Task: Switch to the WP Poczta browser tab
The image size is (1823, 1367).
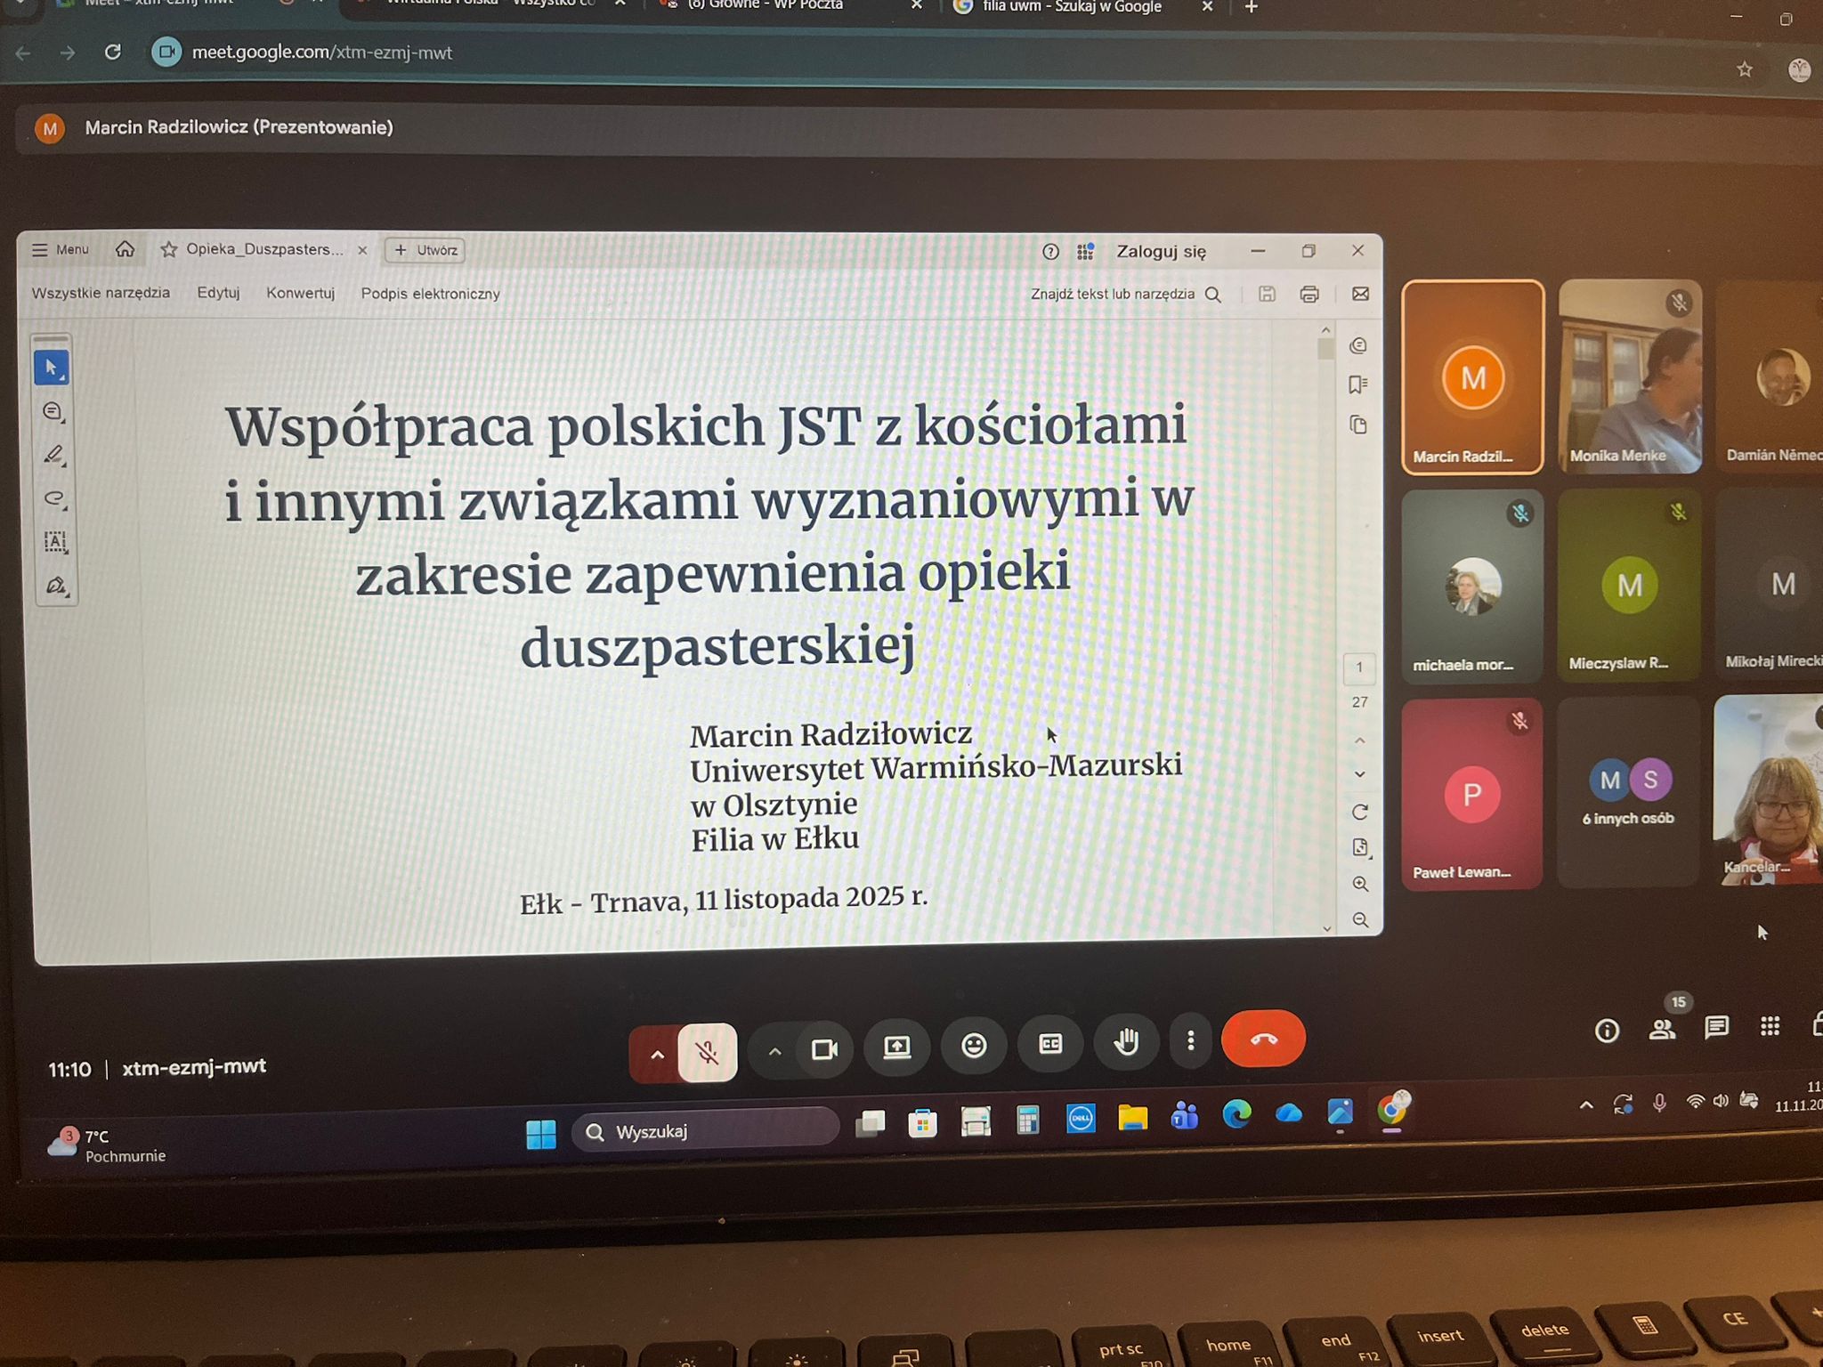Action: pos(766,5)
